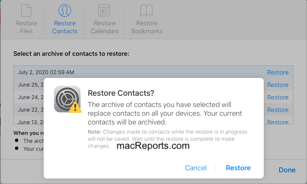Click the Restore Bookmarks book icon
This screenshot has width=307, height=184.
(147, 10)
